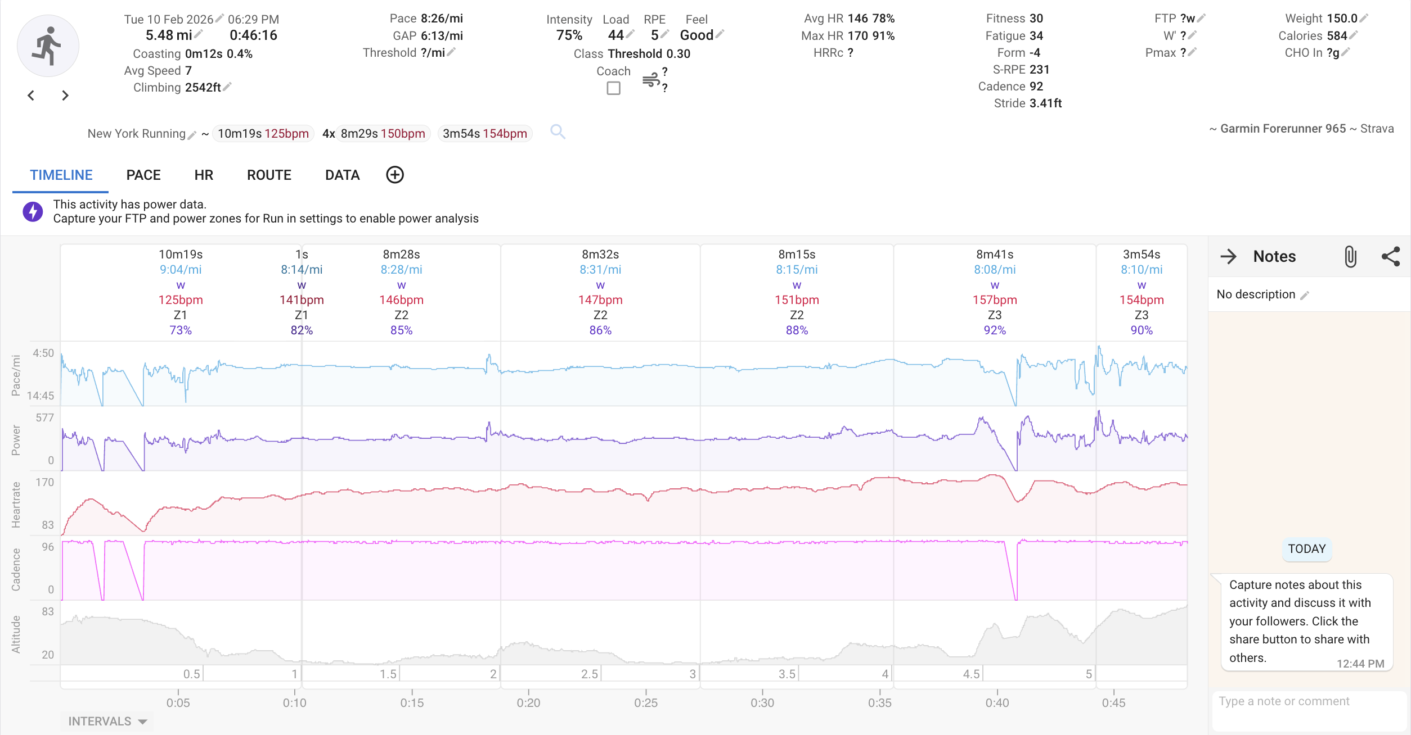The image size is (1411, 735).
Task: Click the 8m41s interval header in timeline
Action: coord(994,255)
